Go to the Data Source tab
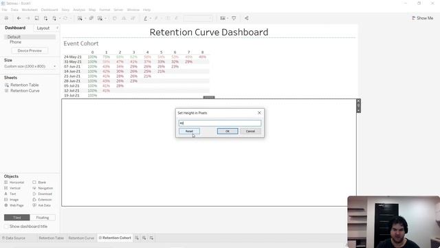 14,238
